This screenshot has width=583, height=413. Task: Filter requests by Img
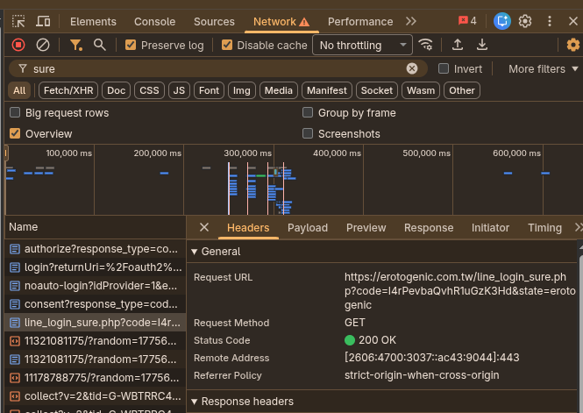point(242,90)
